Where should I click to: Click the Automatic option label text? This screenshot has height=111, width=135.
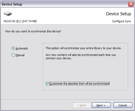22,48
